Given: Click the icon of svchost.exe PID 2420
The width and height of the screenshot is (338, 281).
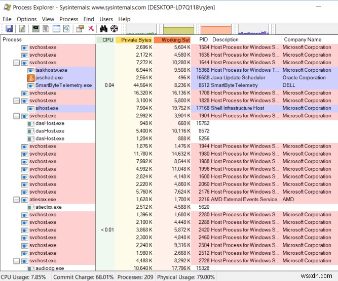Looking at the screenshot, I should point(24,230).
